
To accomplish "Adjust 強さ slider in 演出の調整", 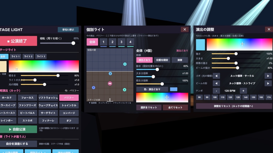I will tap(236, 54).
